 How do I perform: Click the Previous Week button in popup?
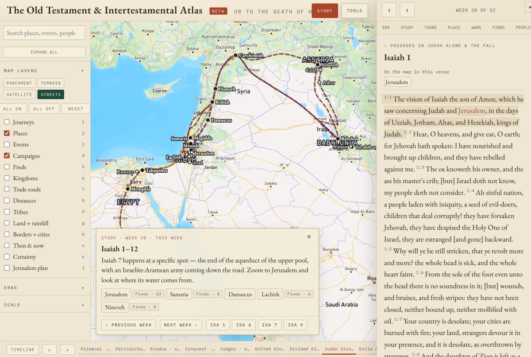129,325
